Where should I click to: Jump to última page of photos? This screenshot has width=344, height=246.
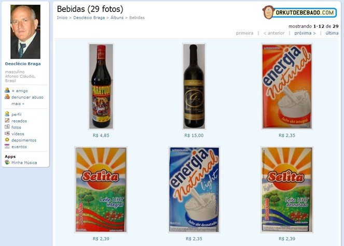(x=332, y=33)
